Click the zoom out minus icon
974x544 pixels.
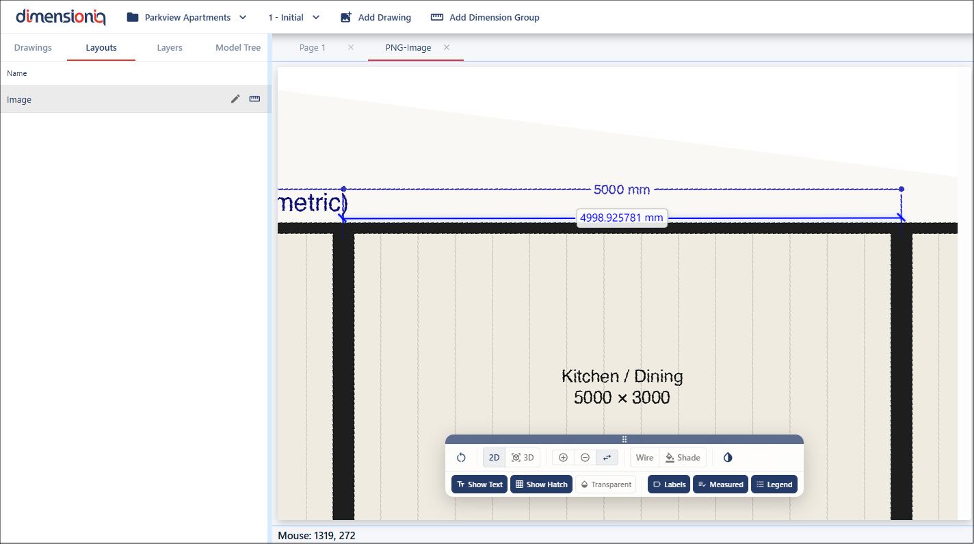[x=585, y=458]
